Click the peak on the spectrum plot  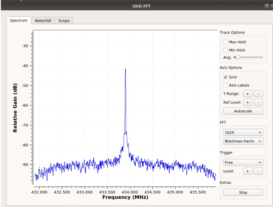tap(126, 69)
